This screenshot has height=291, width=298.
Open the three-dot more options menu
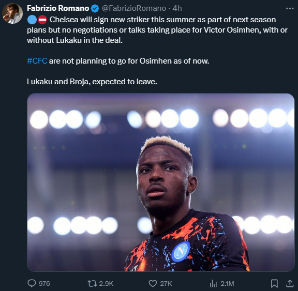pos(290,9)
